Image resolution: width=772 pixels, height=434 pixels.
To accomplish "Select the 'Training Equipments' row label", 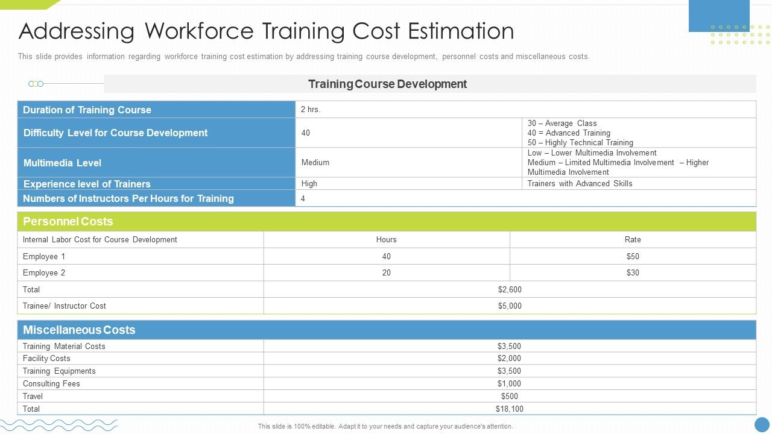I will [x=59, y=371].
